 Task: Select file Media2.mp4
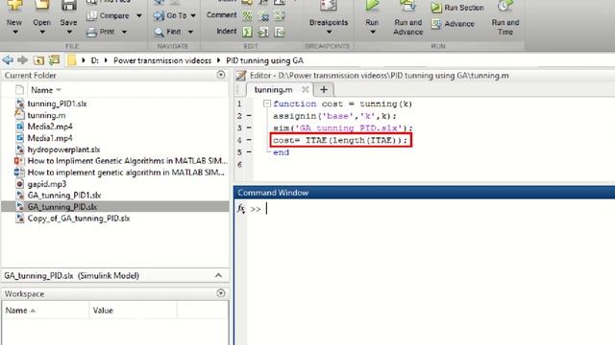coord(50,126)
